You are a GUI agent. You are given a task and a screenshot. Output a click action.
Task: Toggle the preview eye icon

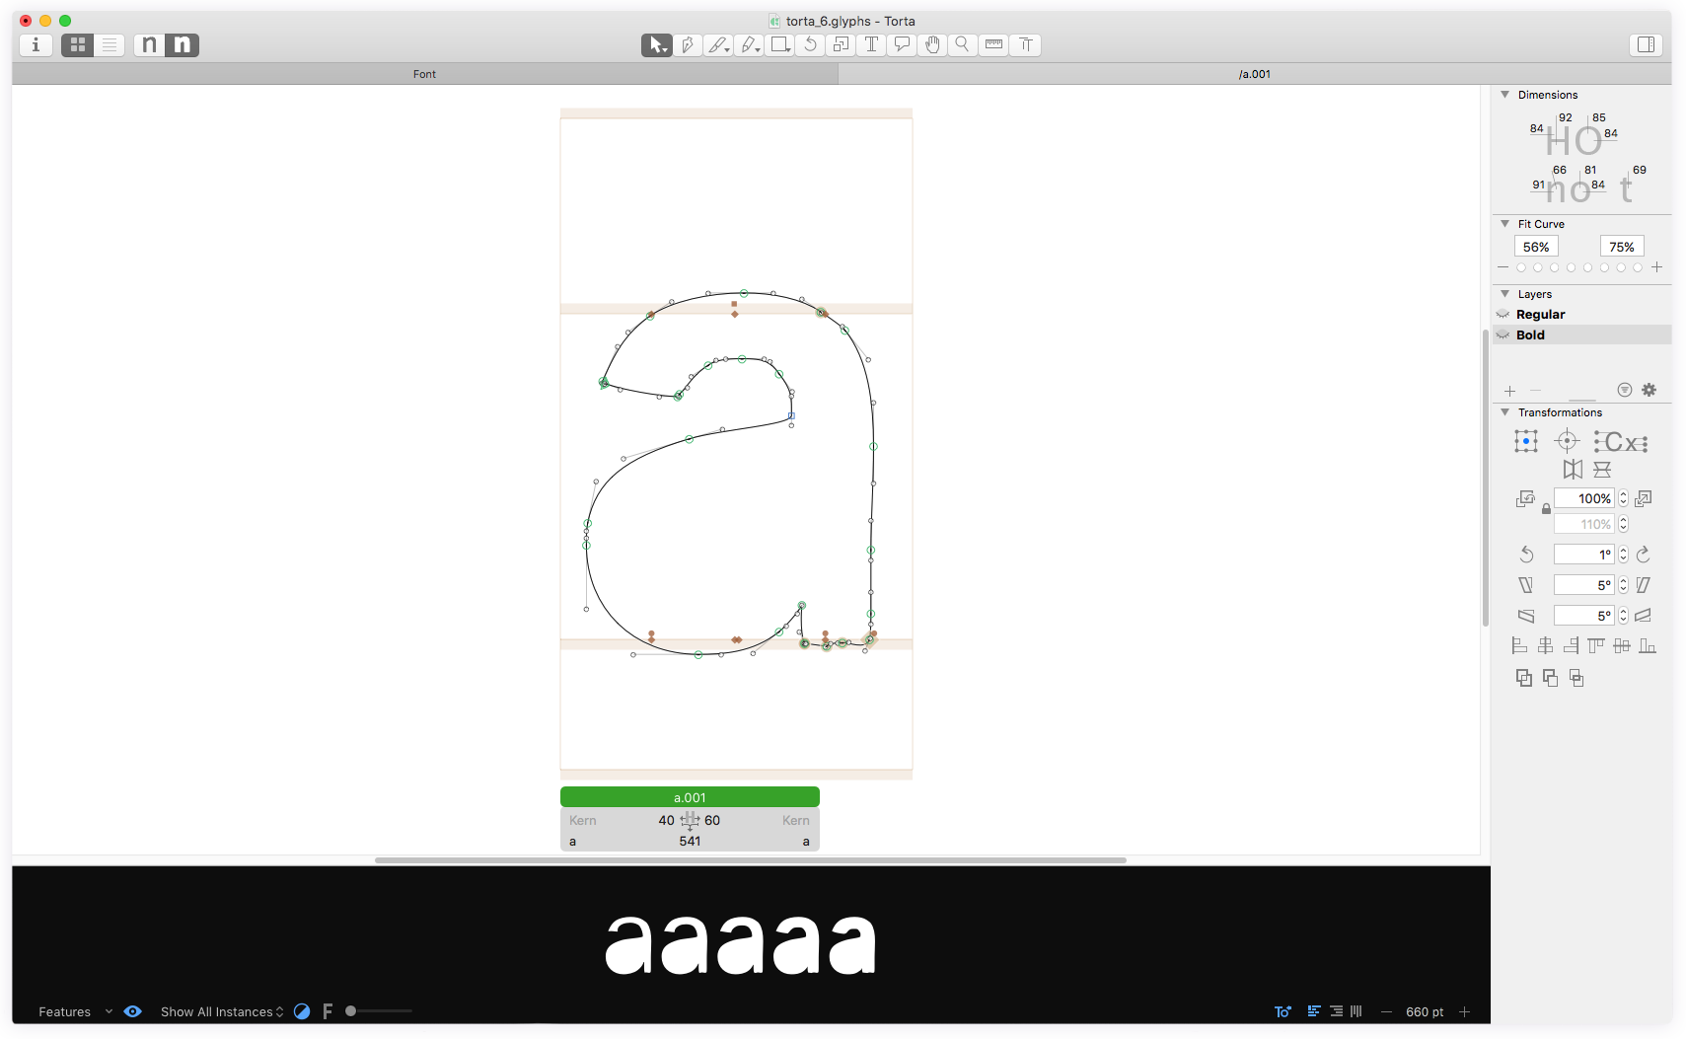click(133, 1011)
